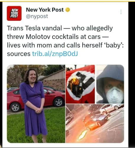135x148 pixels.
Task: Open the purple dress photo
Action: click(x=36, y=104)
